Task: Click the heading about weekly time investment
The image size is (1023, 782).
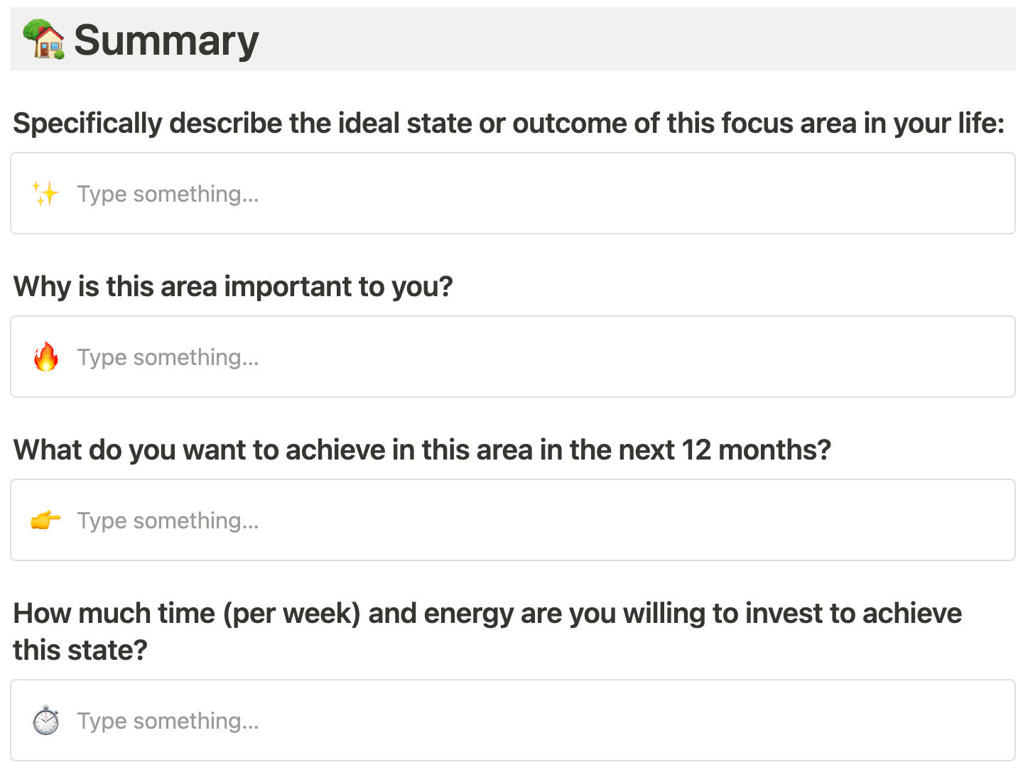Action: tap(487, 613)
